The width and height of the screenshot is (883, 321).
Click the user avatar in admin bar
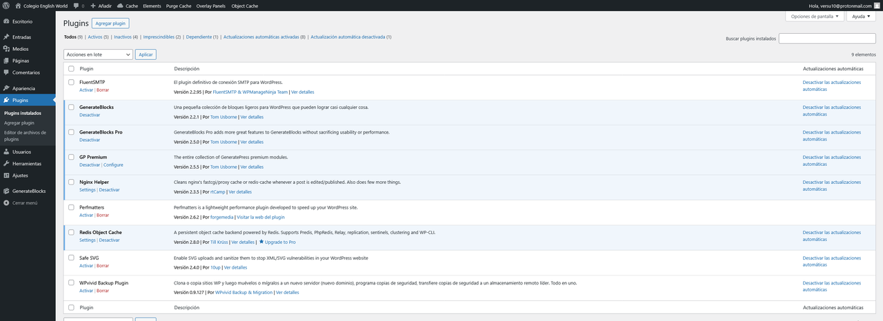[876, 6]
